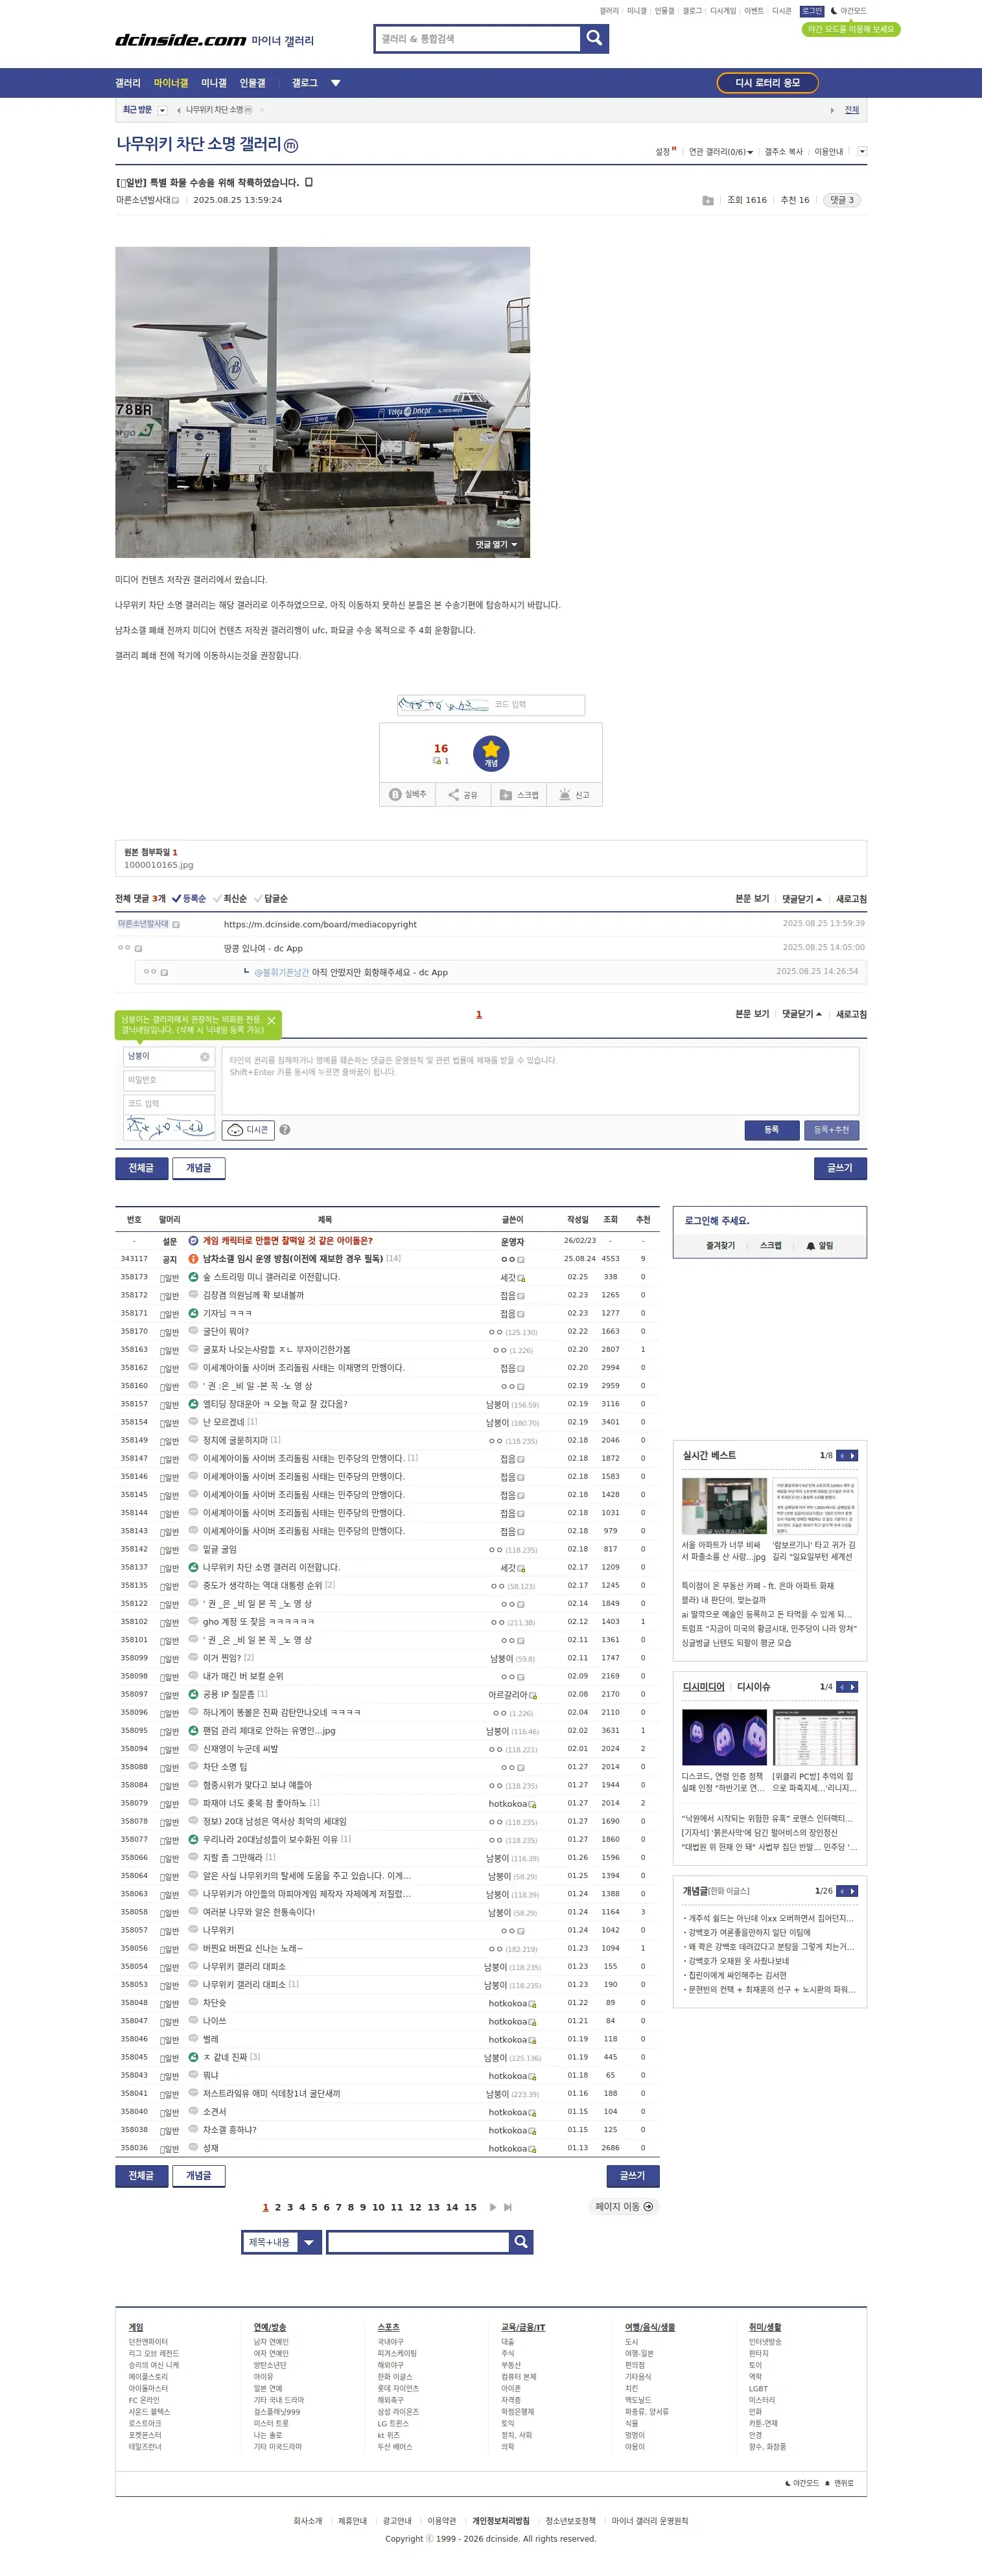Click 갤주소 복사 link
The image size is (982, 2576).
click(x=783, y=152)
